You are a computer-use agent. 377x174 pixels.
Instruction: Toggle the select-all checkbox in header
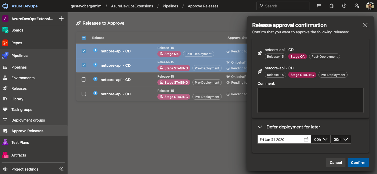coord(84,38)
